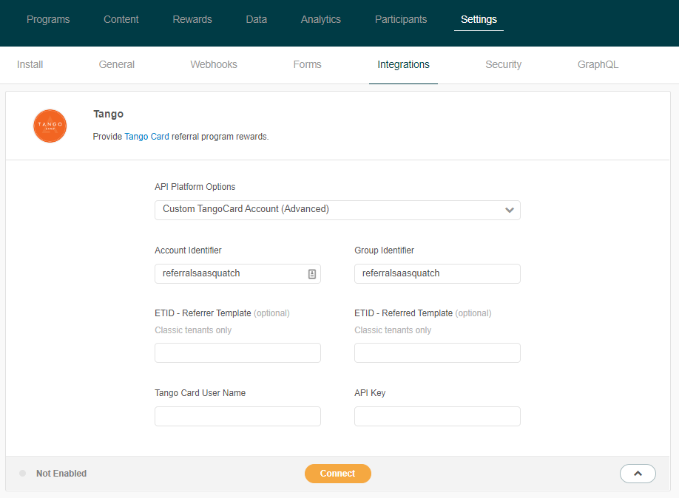Click the Connect button

(337, 474)
